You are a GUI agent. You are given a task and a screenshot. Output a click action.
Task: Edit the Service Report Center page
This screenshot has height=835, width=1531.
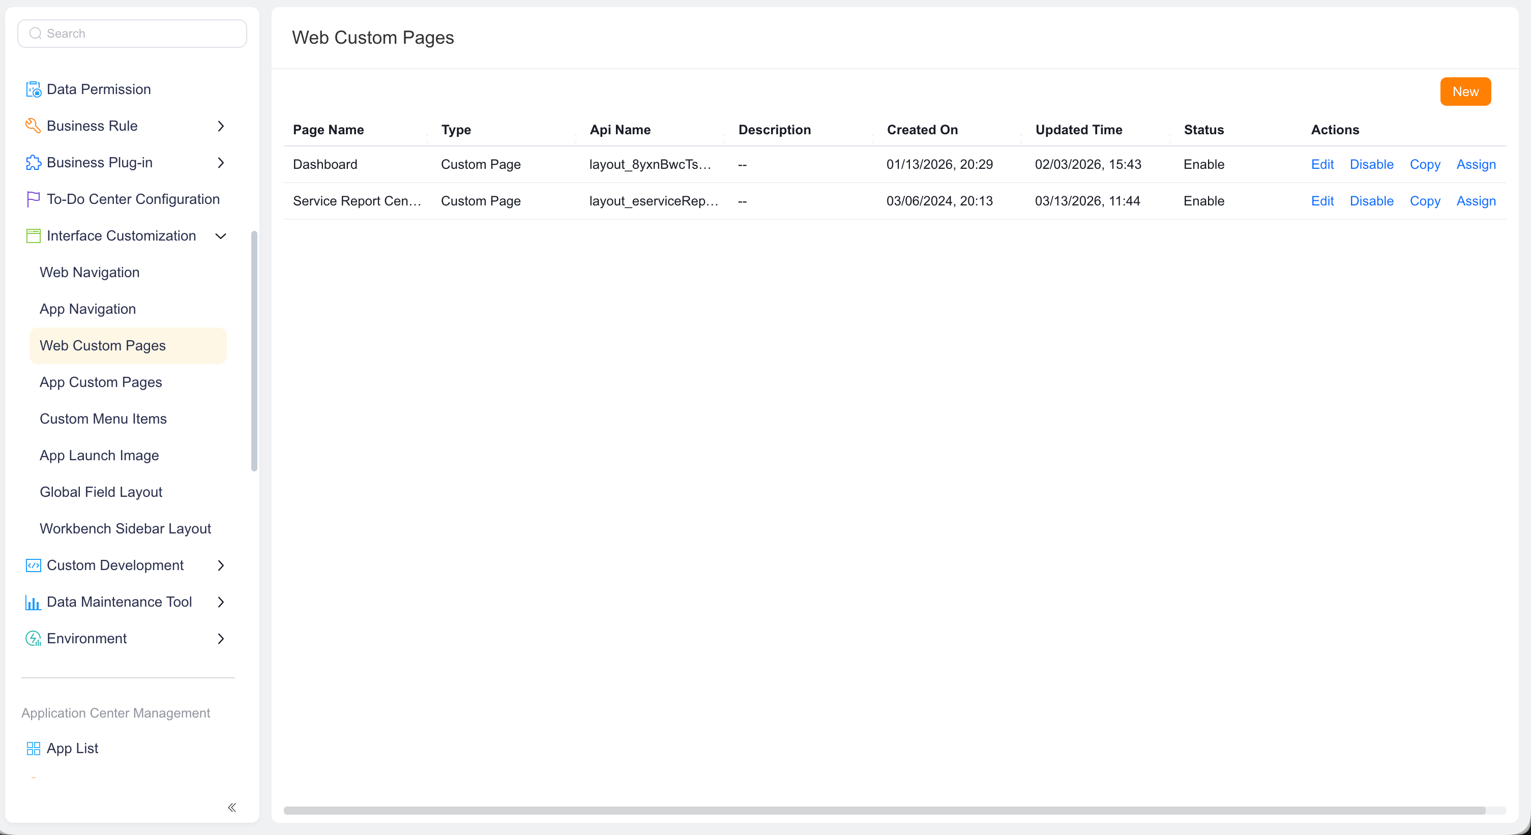1322,201
